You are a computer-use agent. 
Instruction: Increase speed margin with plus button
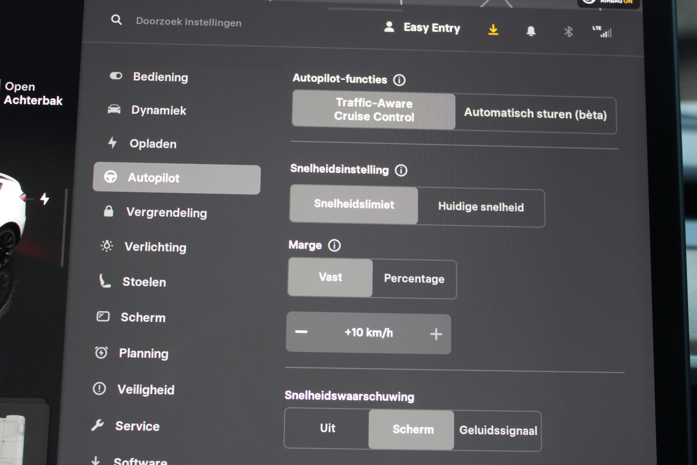[x=436, y=334]
